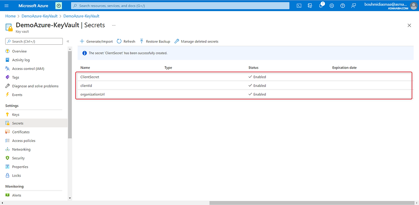419x205 pixels.
Task: Click the preview features icon beside Microsoft Azure
Action: (x=59, y=6)
